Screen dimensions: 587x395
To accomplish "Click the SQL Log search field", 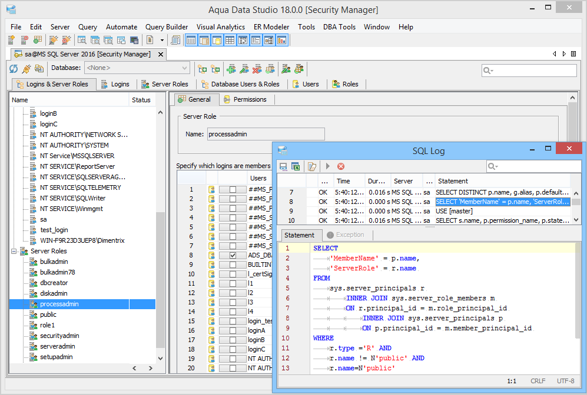I will pos(535,166).
